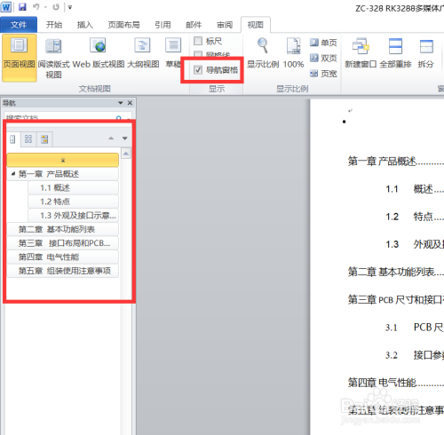Save the document with the floppy disk icon

[22, 6]
